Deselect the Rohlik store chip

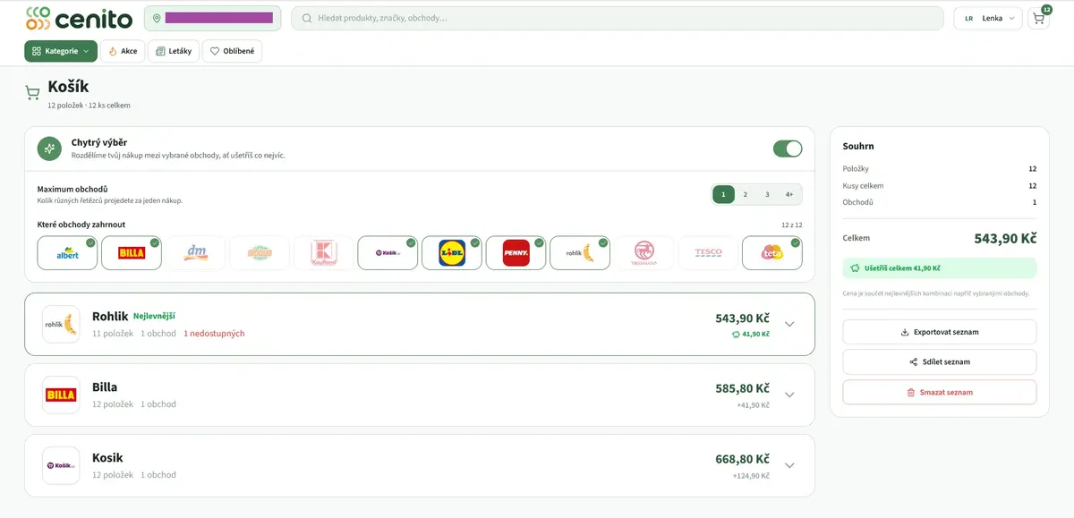pos(580,253)
